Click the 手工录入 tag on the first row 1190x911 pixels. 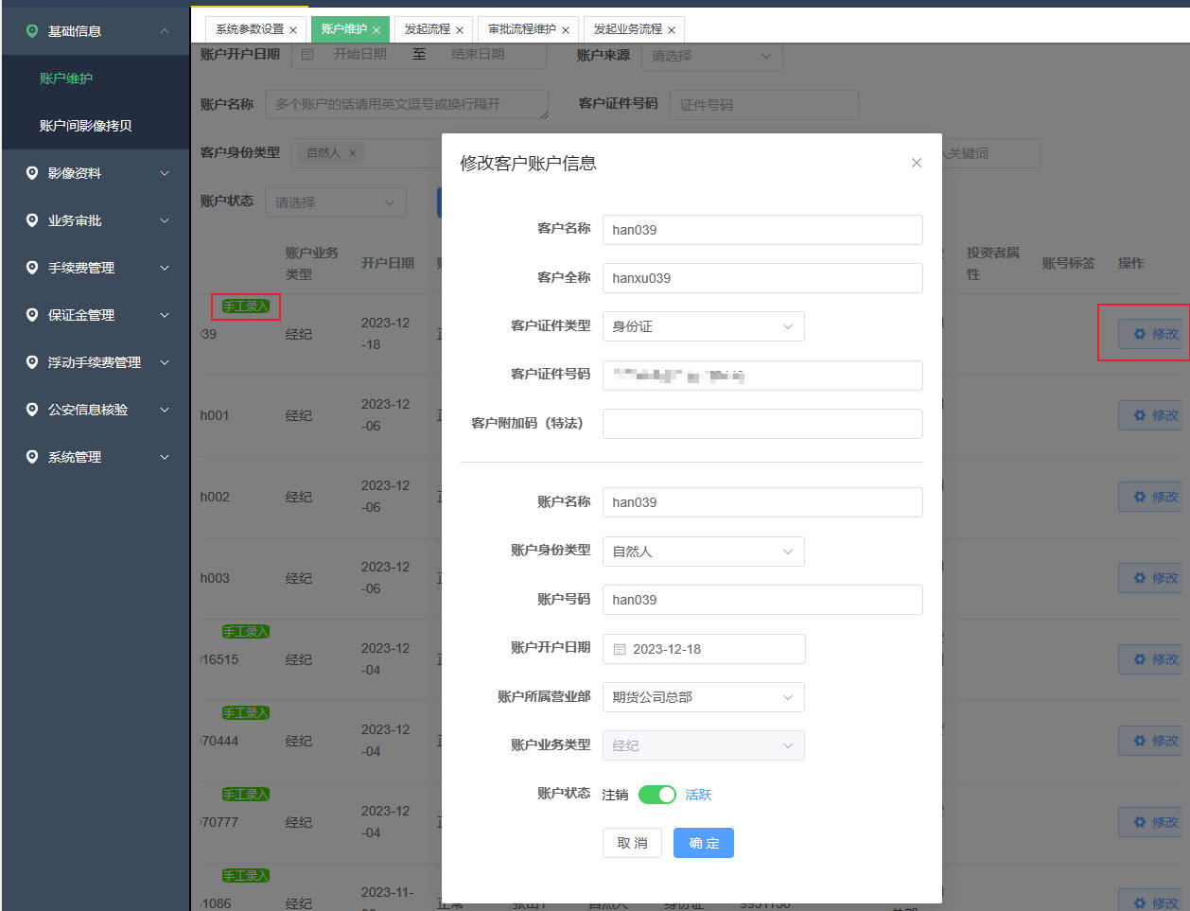[x=246, y=306]
